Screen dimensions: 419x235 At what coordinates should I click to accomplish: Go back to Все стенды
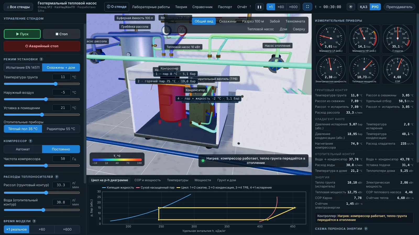18,7
